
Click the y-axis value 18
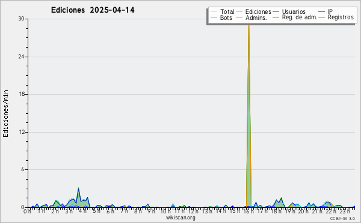point(21,94)
